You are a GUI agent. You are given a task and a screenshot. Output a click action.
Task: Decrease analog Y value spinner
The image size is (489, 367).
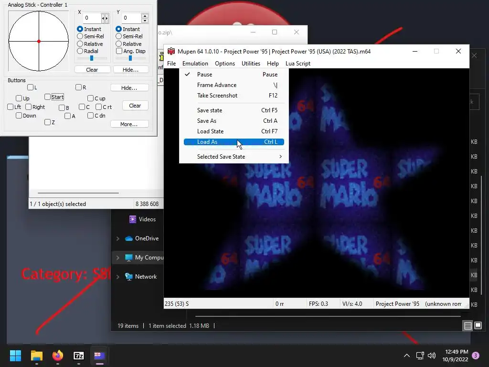(x=145, y=21)
